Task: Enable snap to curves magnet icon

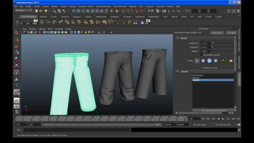Action: pos(128,11)
